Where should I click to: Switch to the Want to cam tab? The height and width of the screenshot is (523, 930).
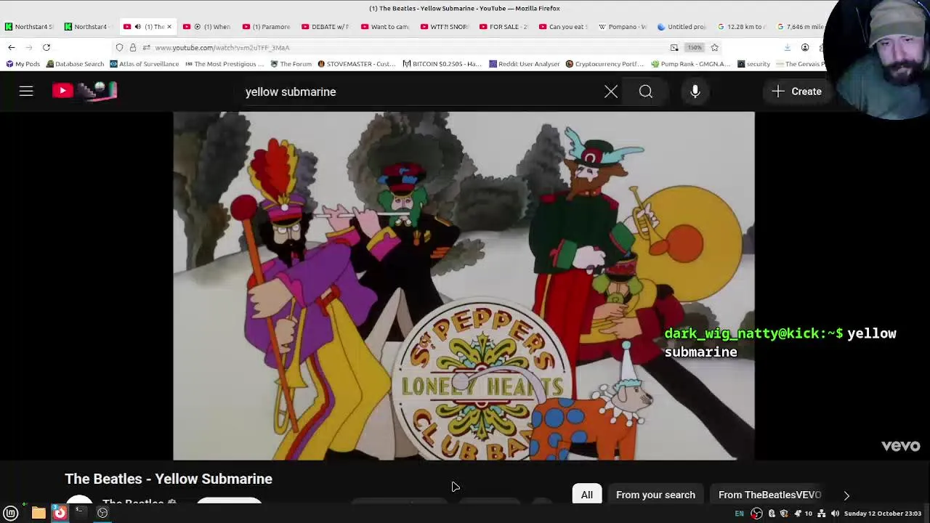(385, 27)
